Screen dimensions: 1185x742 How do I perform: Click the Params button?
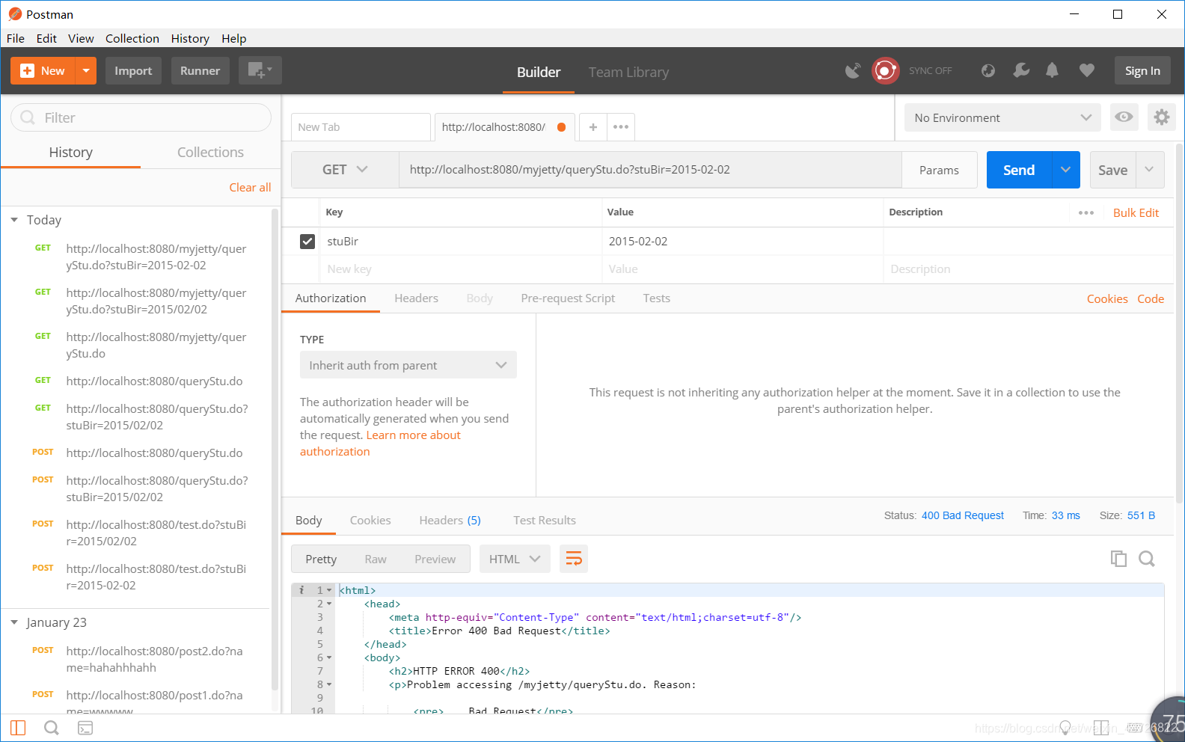click(x=939, y=170)
